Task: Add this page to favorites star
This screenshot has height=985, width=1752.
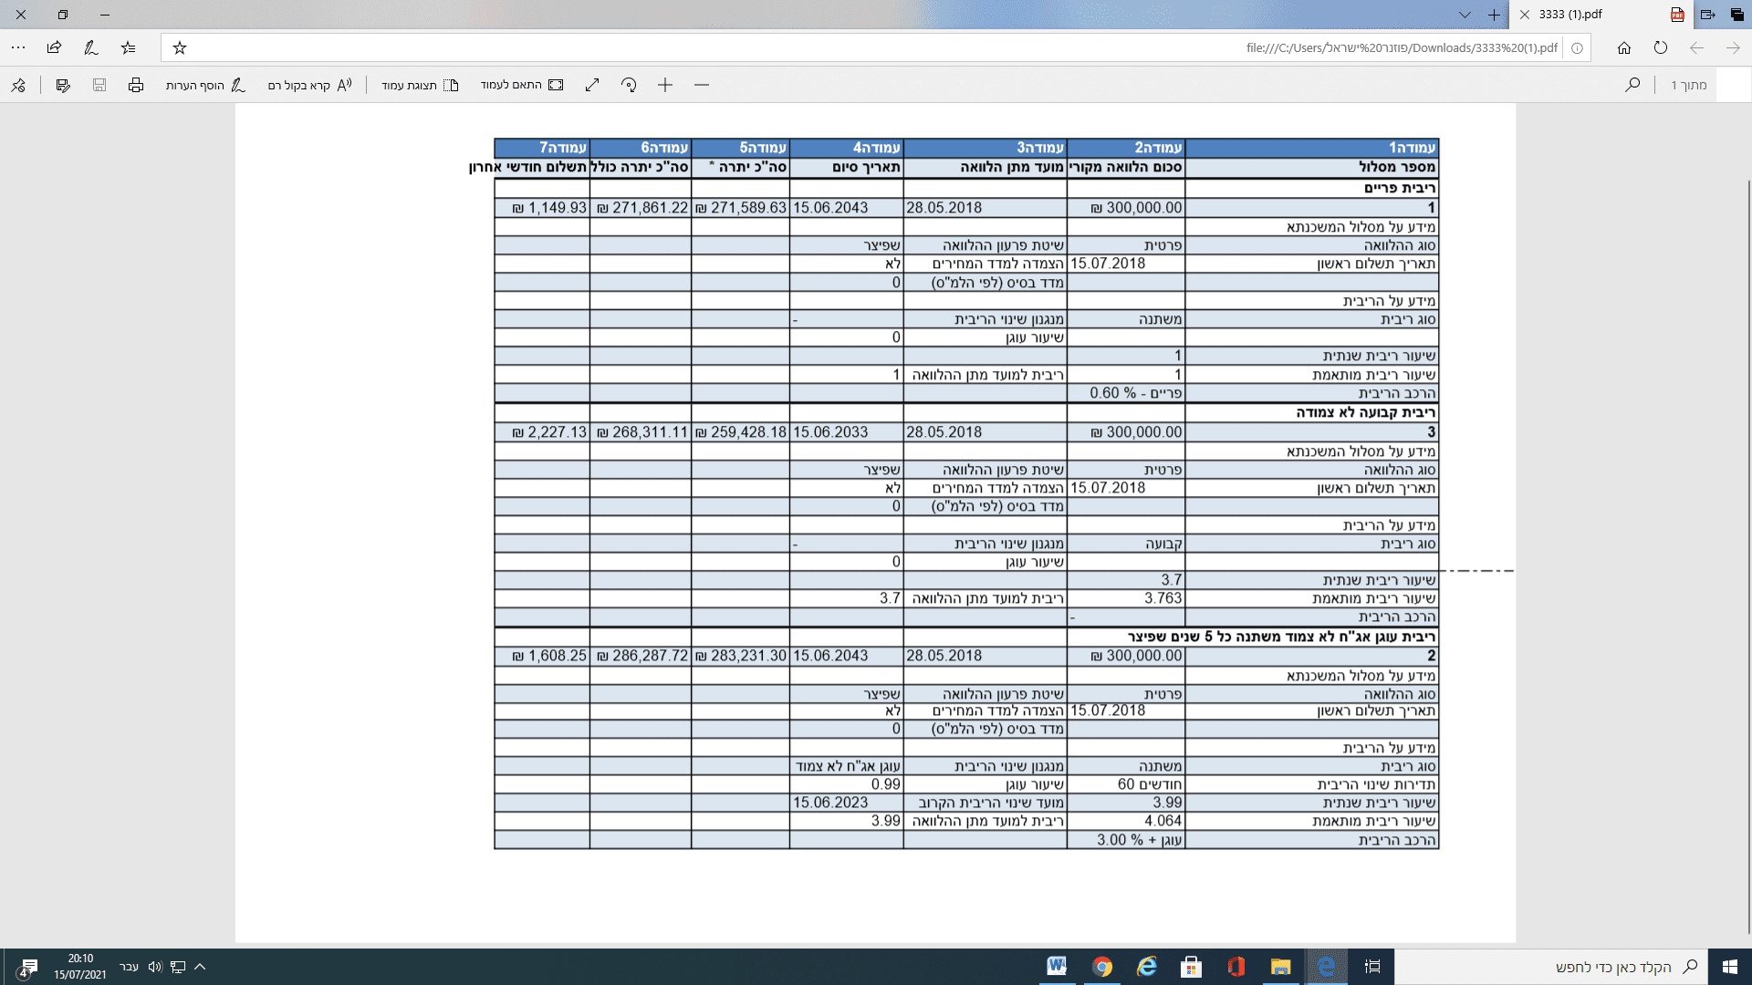Action: 180,47
